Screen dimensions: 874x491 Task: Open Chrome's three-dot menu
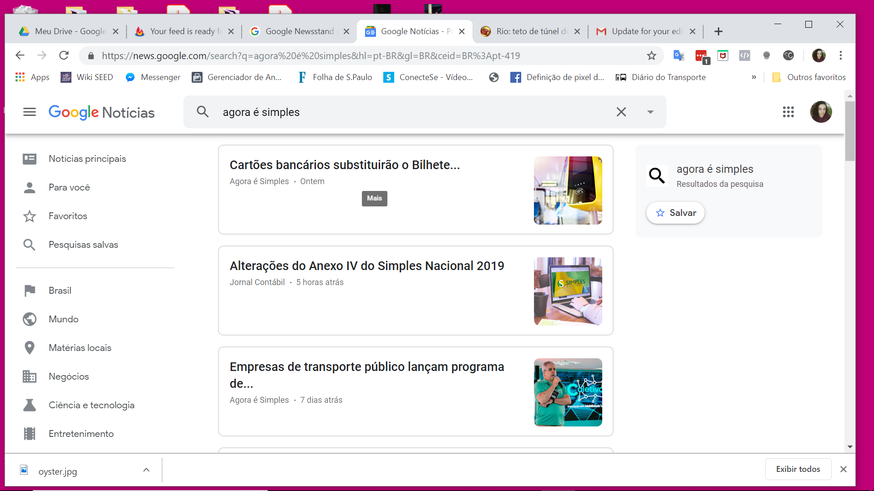tap(840, 55)
